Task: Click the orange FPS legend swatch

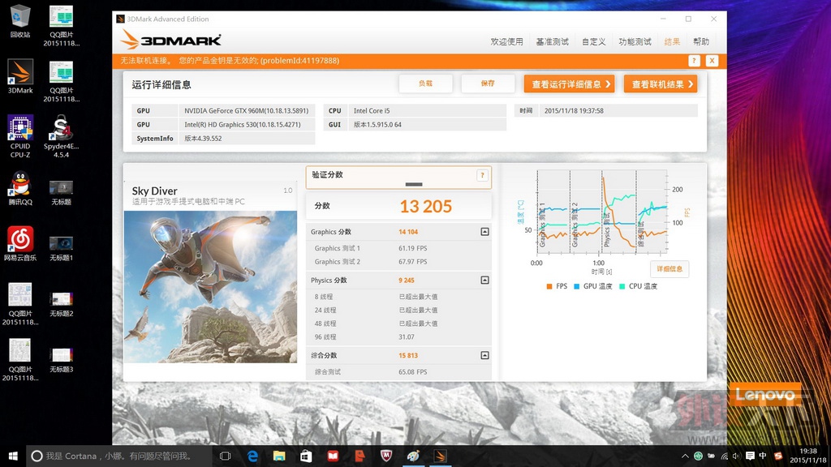Action: (x=549, y=286)
